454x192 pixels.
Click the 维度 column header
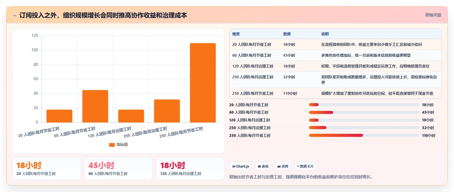click(x=236, y=34)
